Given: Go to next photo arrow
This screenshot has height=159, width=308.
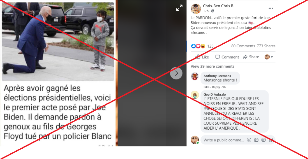Looking at the screenshot, I should pyautogui.click(x=176, y=73).
